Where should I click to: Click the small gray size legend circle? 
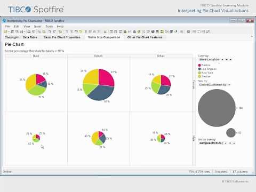231,133
